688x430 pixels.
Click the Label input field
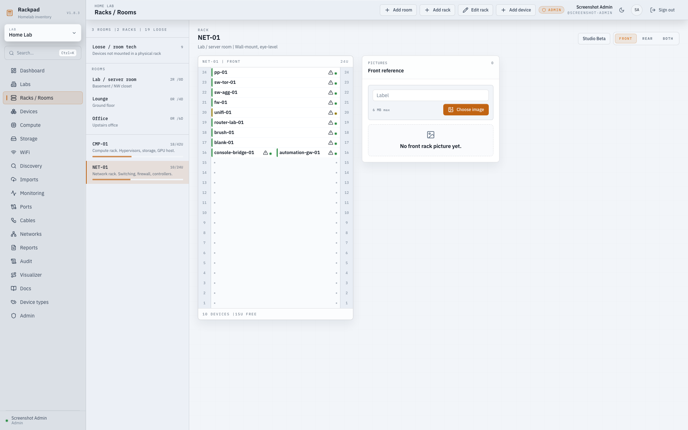pyautogui.click(x=430, y=95)
